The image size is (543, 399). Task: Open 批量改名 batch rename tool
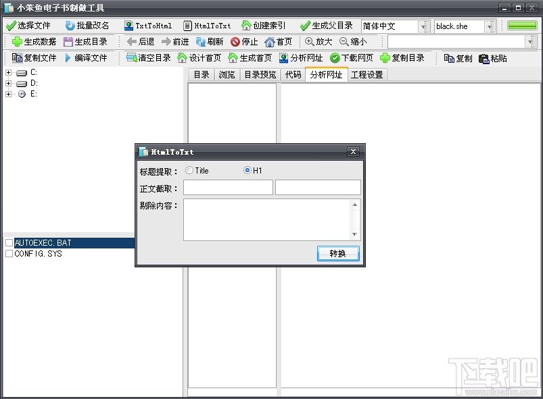click(70, 26)
